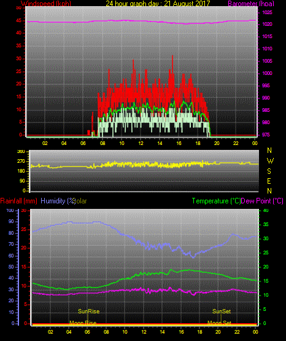The height and width of the screenshot is (341, 286).
Task: Click the SunSet marker label
Action: [222, 312]
